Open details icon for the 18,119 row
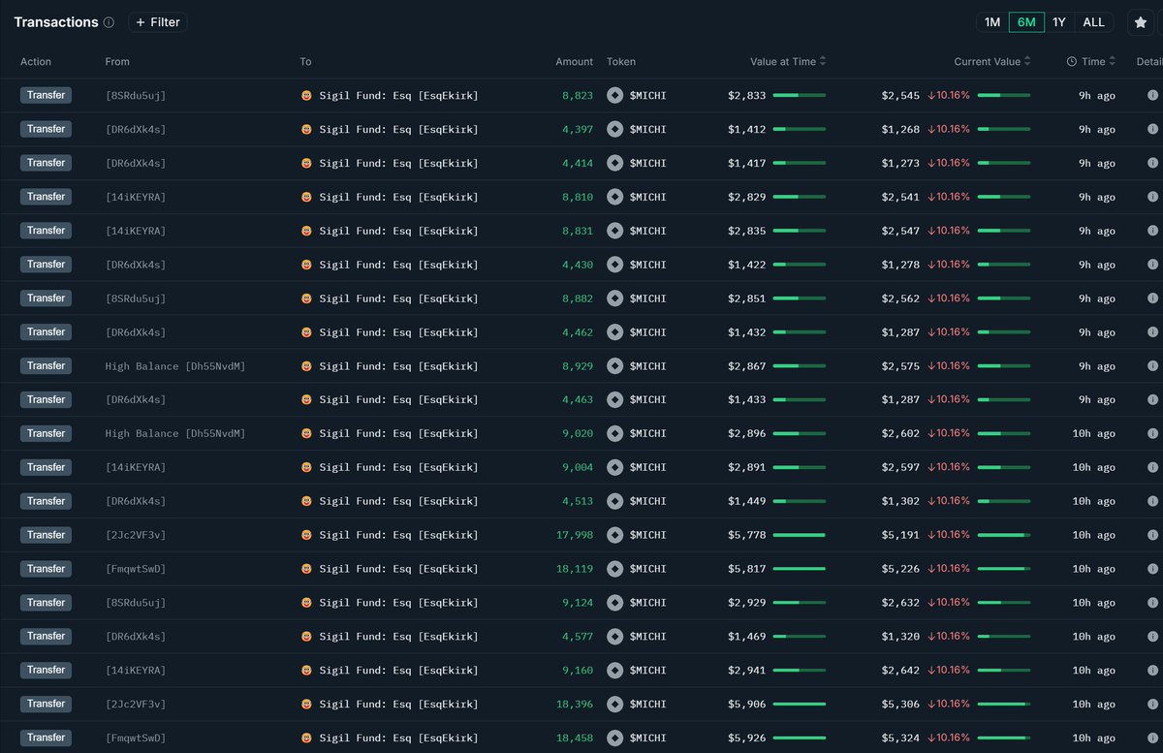This screenshot has width=1163, height=753. (x=1152, y=569)
